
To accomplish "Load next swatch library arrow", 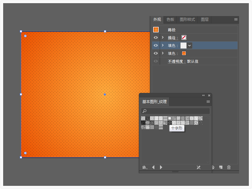I will pos(161,167).
